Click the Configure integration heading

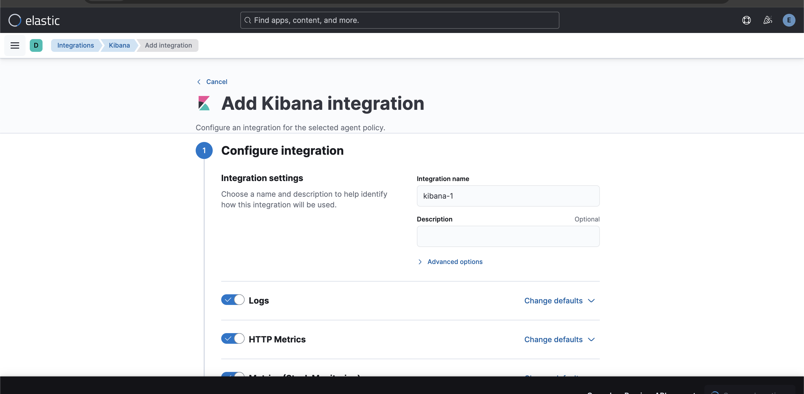coord(282,151)
